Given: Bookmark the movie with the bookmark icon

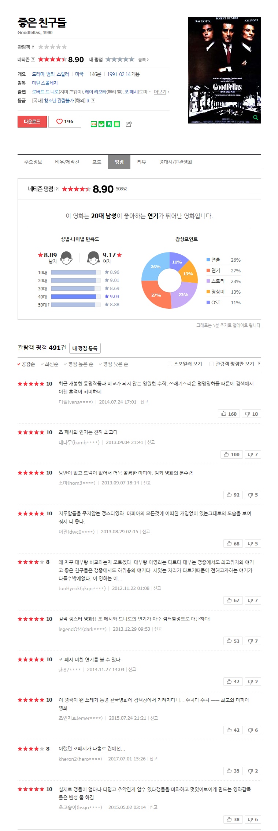Looking at the screenshot, I should point(109,124).
